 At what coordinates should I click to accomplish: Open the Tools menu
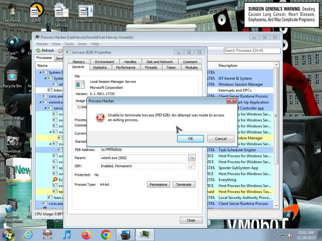(x=69, y=44)
